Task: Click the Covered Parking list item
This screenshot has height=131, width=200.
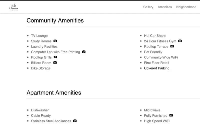Action: [x=157, y=68]
